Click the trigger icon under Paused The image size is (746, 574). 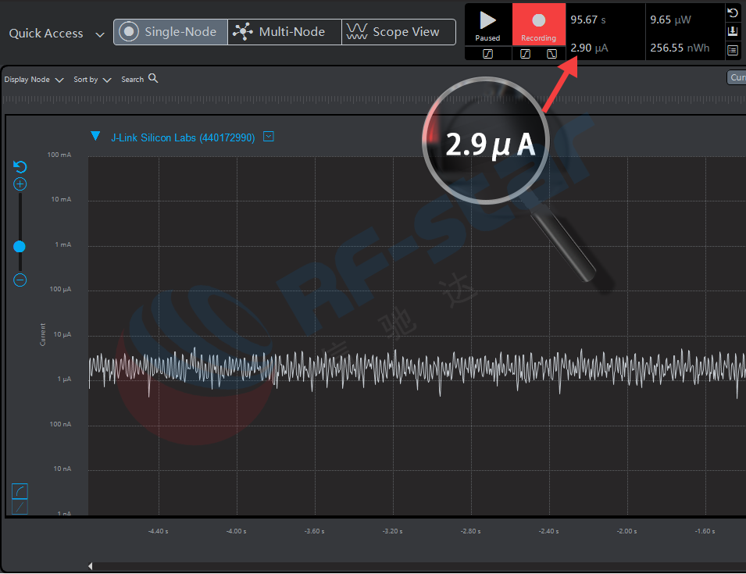[487, 53]
